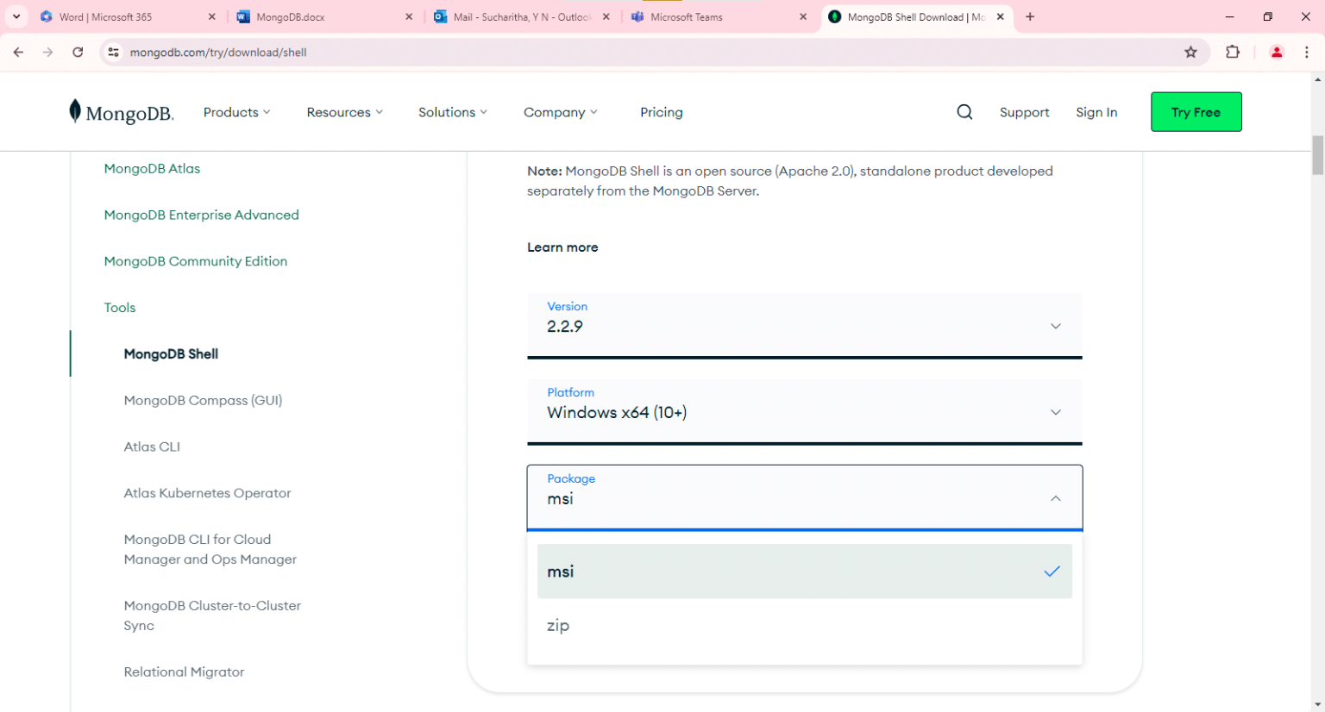The image size is (1325, 712).
Task: Click the site information icon in address bar
Action: click(114, 52)
